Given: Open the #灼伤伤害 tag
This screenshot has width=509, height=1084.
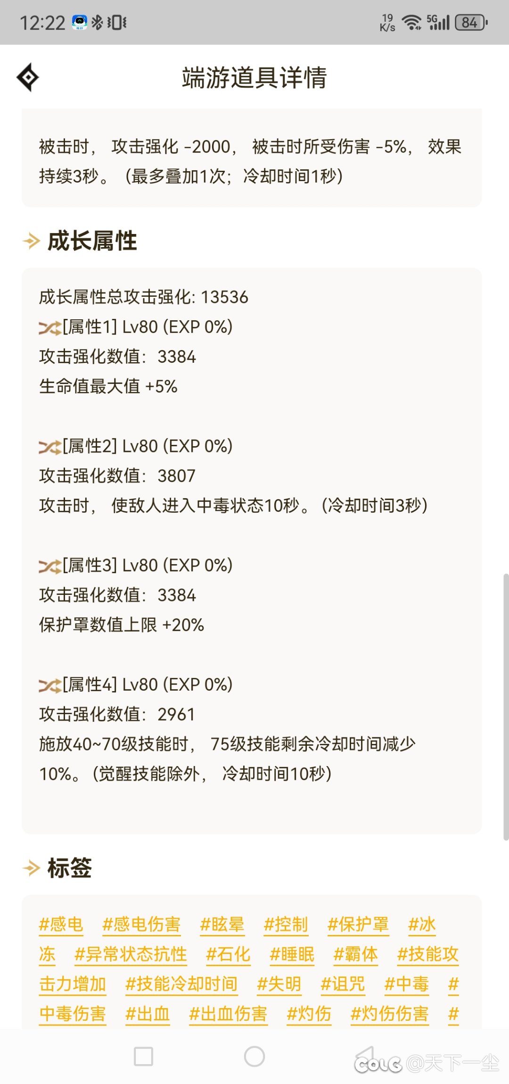Looking at the screenshot, I should point(390,1014).
